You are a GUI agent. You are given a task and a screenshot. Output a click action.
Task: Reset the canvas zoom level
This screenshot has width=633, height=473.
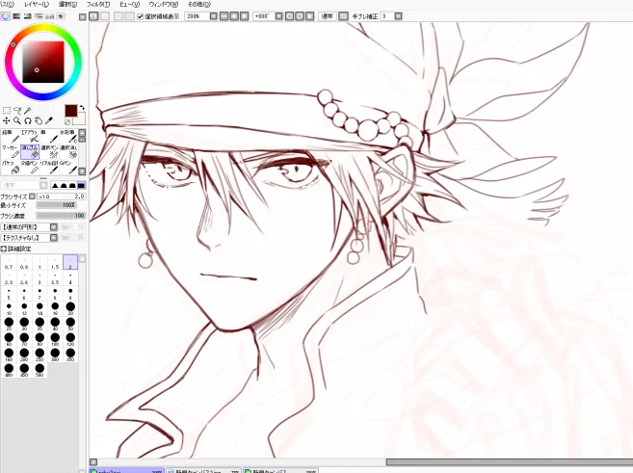pos(244,16)
